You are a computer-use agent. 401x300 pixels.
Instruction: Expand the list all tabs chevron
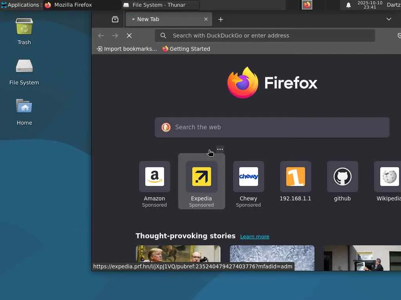tap(389, 19)
